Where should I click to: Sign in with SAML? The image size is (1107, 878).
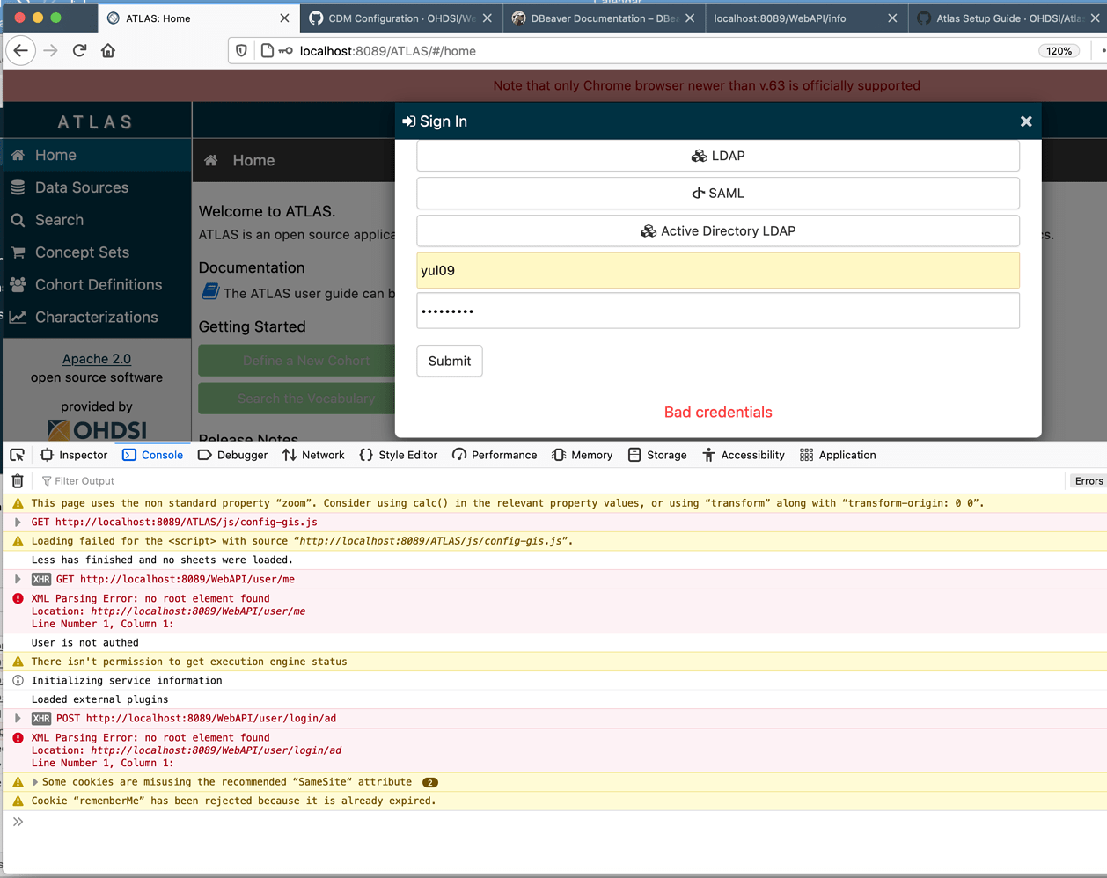pyautogui.click(x=718, y=194)
